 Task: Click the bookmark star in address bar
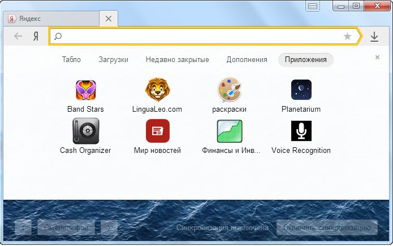tap(347, 37)
